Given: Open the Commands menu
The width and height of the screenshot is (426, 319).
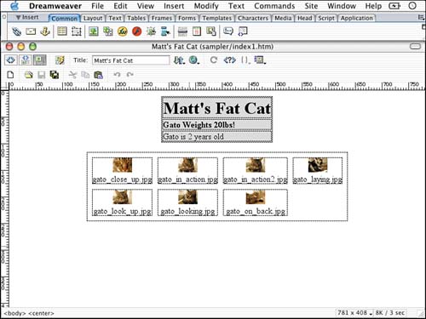Looking at the screenshot, I should (x=274, y=6).
